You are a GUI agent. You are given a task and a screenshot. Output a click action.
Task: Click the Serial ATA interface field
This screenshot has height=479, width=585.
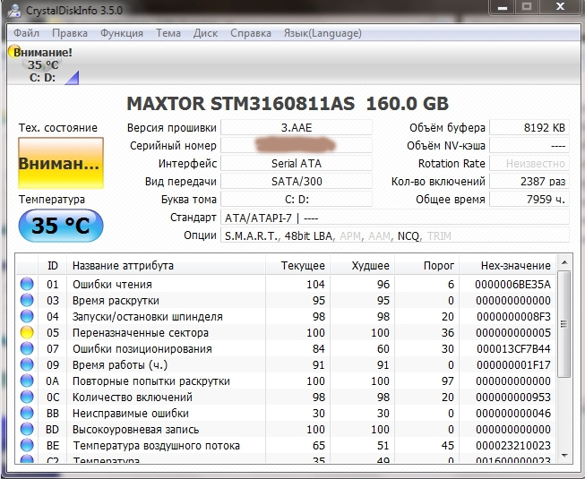click(297, 163)
